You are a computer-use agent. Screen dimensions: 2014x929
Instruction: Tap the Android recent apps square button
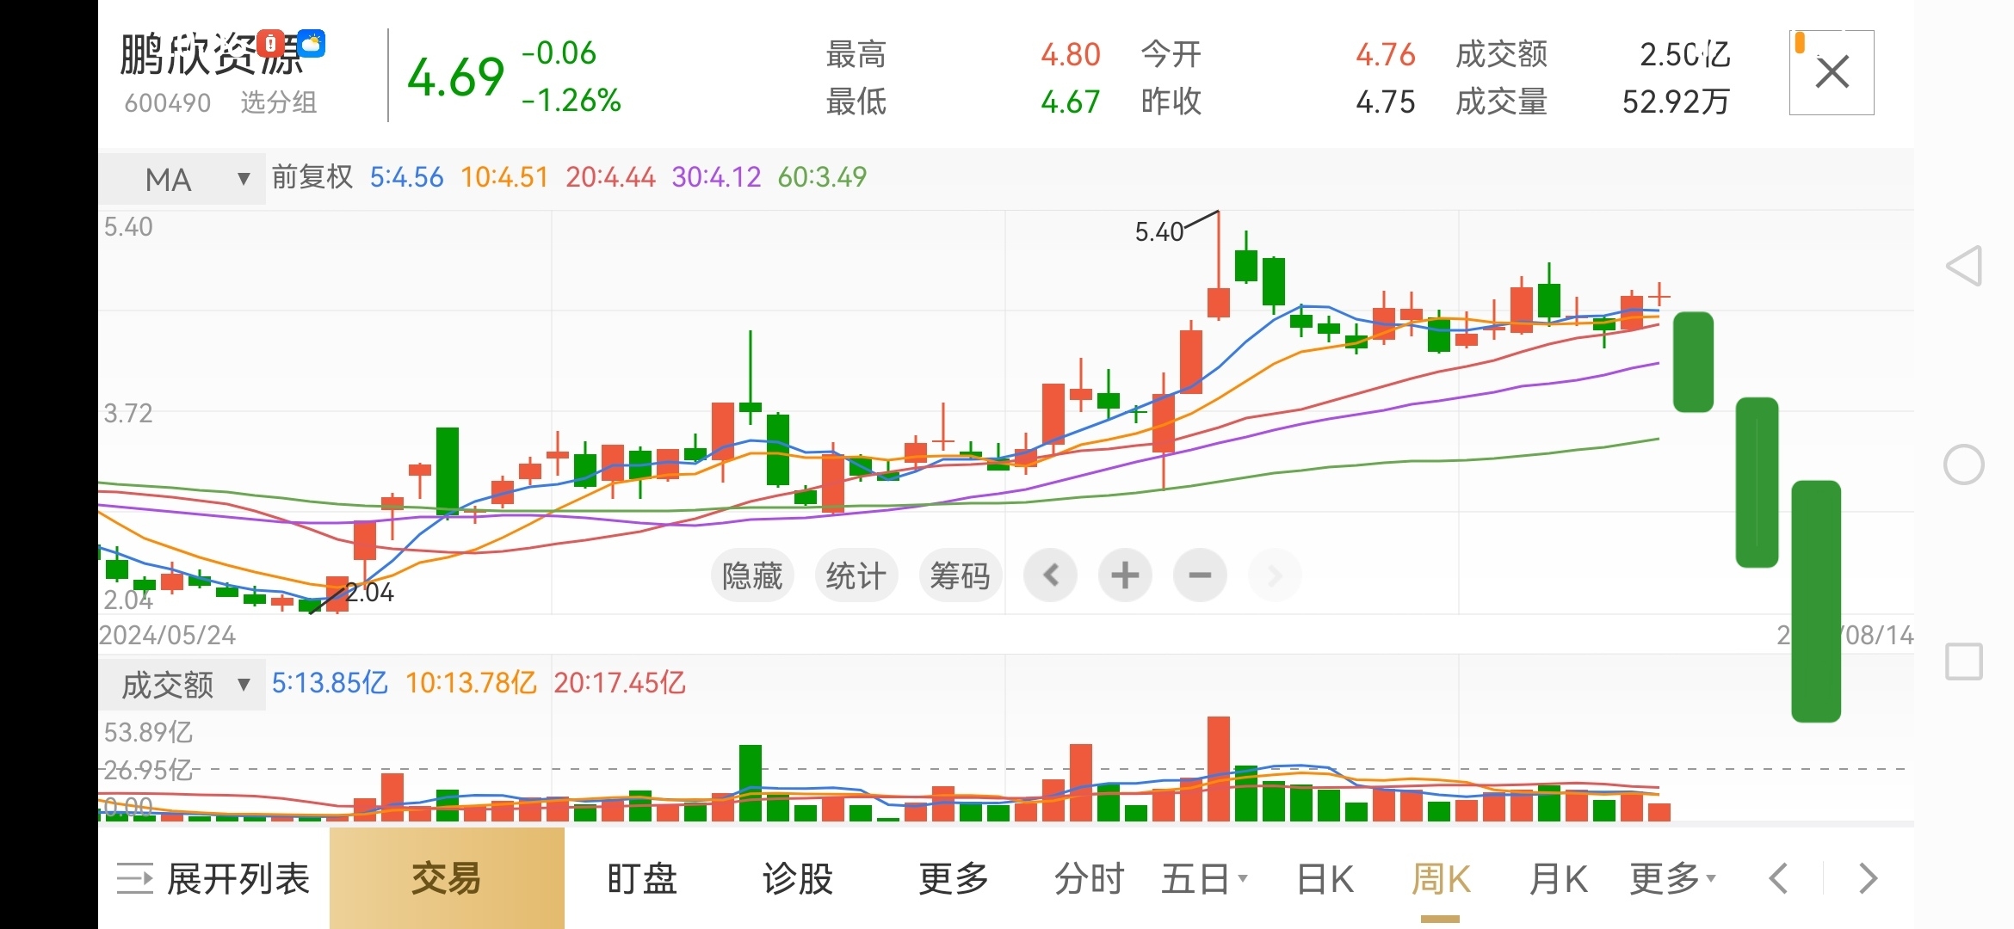tap(1964, 662)
